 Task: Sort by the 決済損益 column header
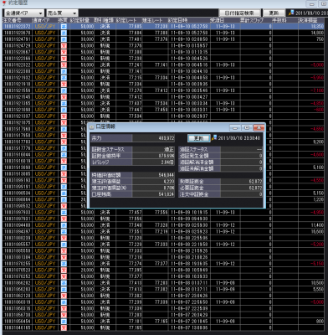308,20
